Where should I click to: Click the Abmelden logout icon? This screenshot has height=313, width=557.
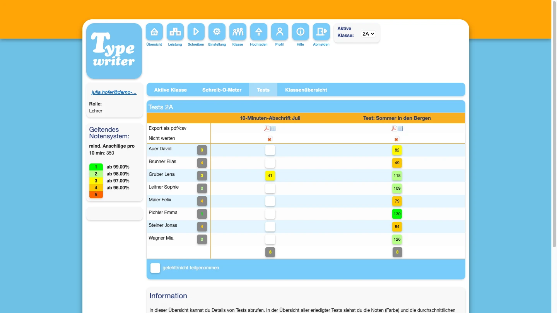coord(321,32)
